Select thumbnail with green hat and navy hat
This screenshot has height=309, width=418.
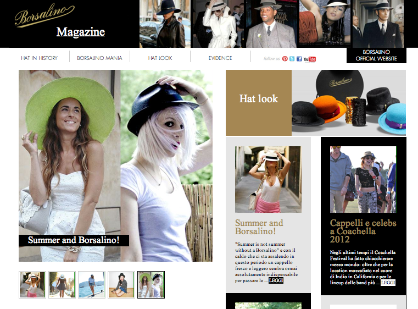pos(151,285)
